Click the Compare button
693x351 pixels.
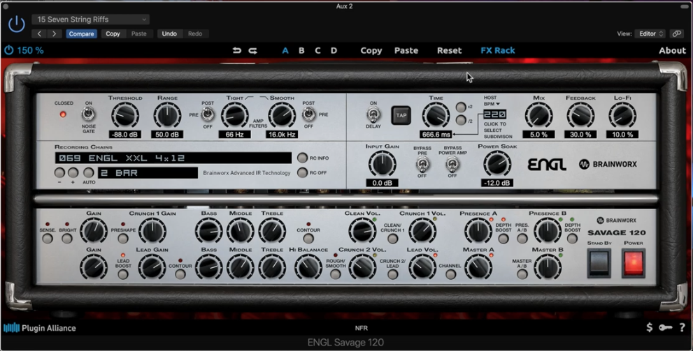coord(81,33)
